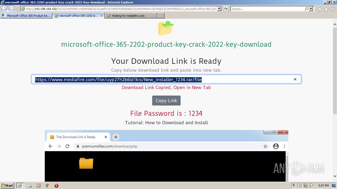The height and width of the screenshot is (189, 337).
Task: Click 'Tutorial: How to Download and Install' text
Action: tap(166, 123)
